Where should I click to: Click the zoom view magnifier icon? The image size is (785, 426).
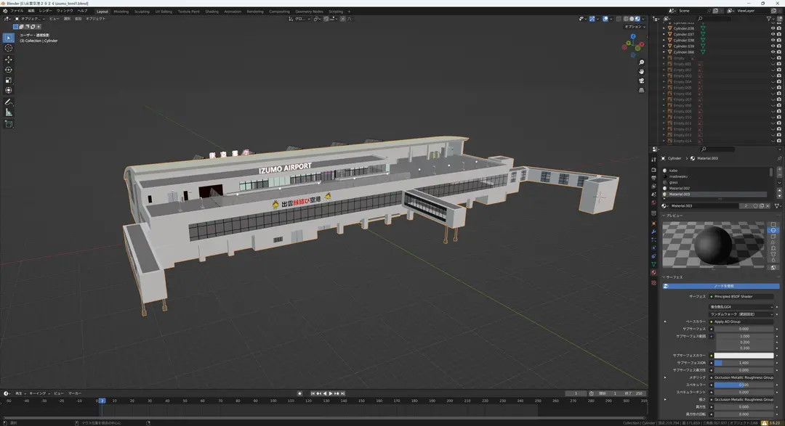641,62
